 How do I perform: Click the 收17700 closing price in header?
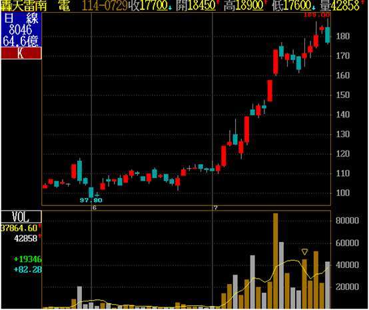[151, 5]
